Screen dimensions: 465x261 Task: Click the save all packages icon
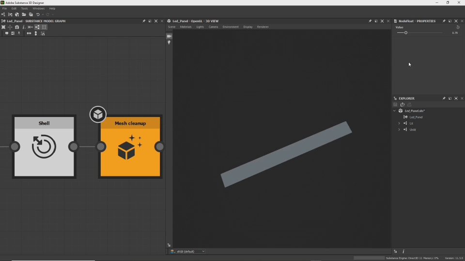[31, 14]
